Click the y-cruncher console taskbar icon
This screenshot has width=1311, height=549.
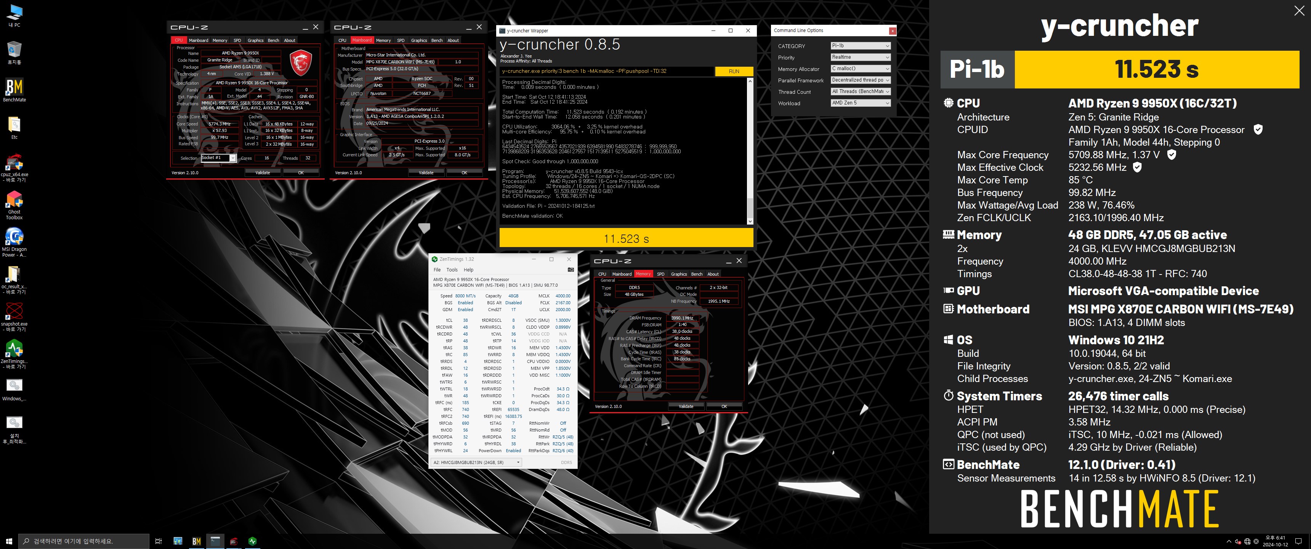point(215,541)
